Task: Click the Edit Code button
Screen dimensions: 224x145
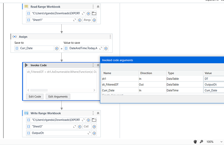Action: [x=35, y=96]
